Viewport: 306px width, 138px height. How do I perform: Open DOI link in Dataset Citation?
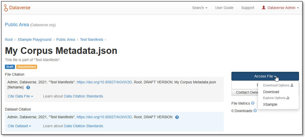point(104,117)
